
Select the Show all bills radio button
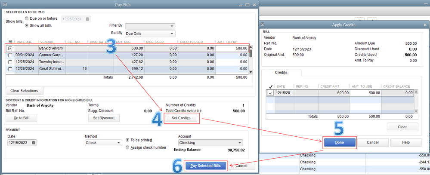[27, 25]
